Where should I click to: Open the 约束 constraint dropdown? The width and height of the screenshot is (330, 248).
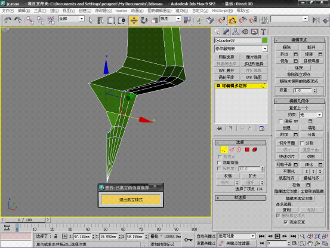tap(311, 115)
